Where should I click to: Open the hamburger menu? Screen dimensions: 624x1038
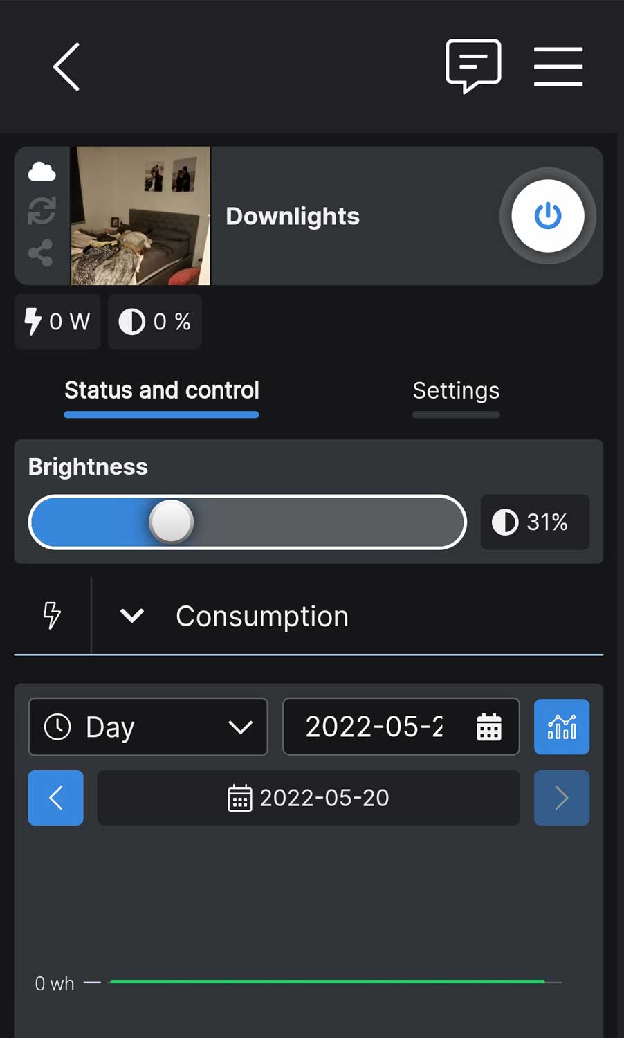pyautogui.click(x=558, y=66)
